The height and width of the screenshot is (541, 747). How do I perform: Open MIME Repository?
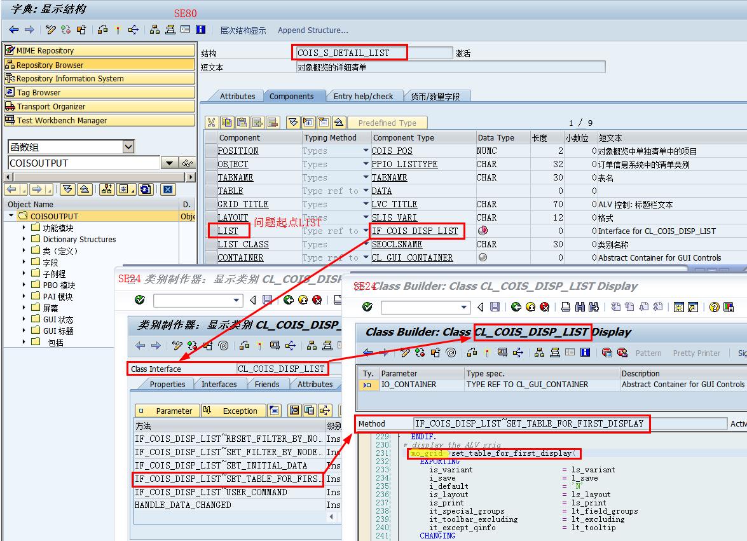pos(100,50)
